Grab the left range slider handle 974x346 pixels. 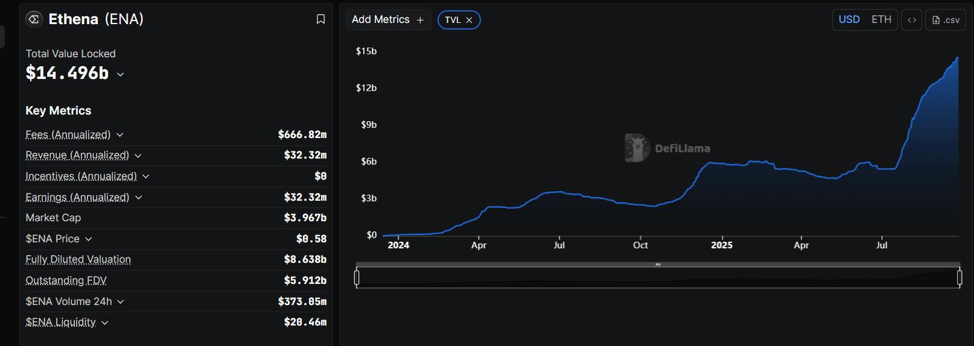pyautogui.click(x=357, y=277)
